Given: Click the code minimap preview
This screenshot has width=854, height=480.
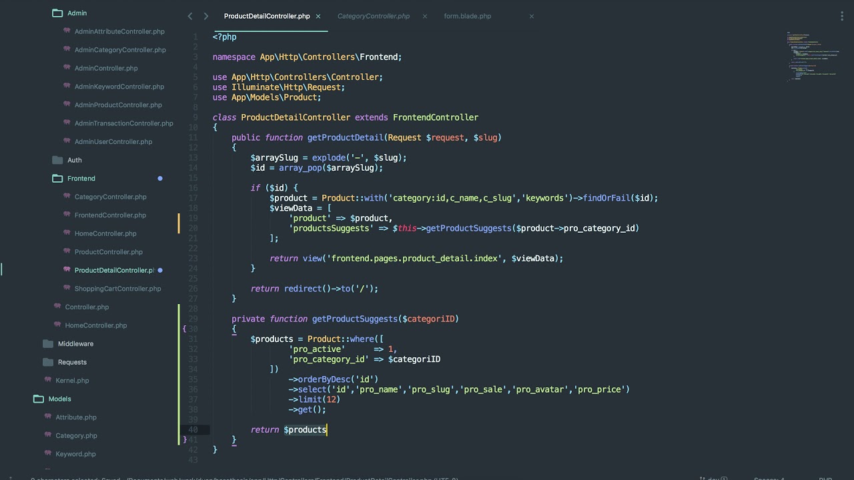Looking at the screenshot, I should pyautogui.click(x=814, y=56).
